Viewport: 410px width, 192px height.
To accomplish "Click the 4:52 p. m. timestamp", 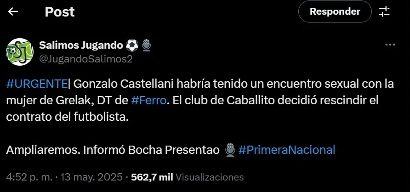I will (x=29, y=177).
